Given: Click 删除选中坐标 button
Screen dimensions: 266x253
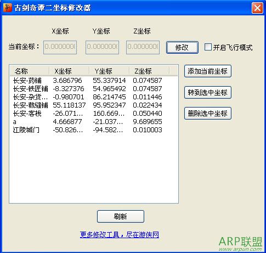Looking at the screenshot, I should pos(208,114).
